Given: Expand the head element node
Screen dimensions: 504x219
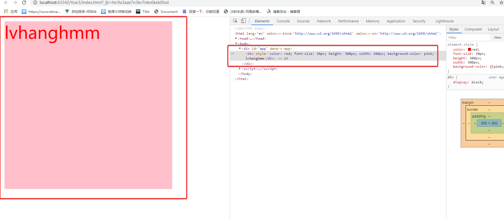Looking at the screenshot, I should [x=236, y=38].
